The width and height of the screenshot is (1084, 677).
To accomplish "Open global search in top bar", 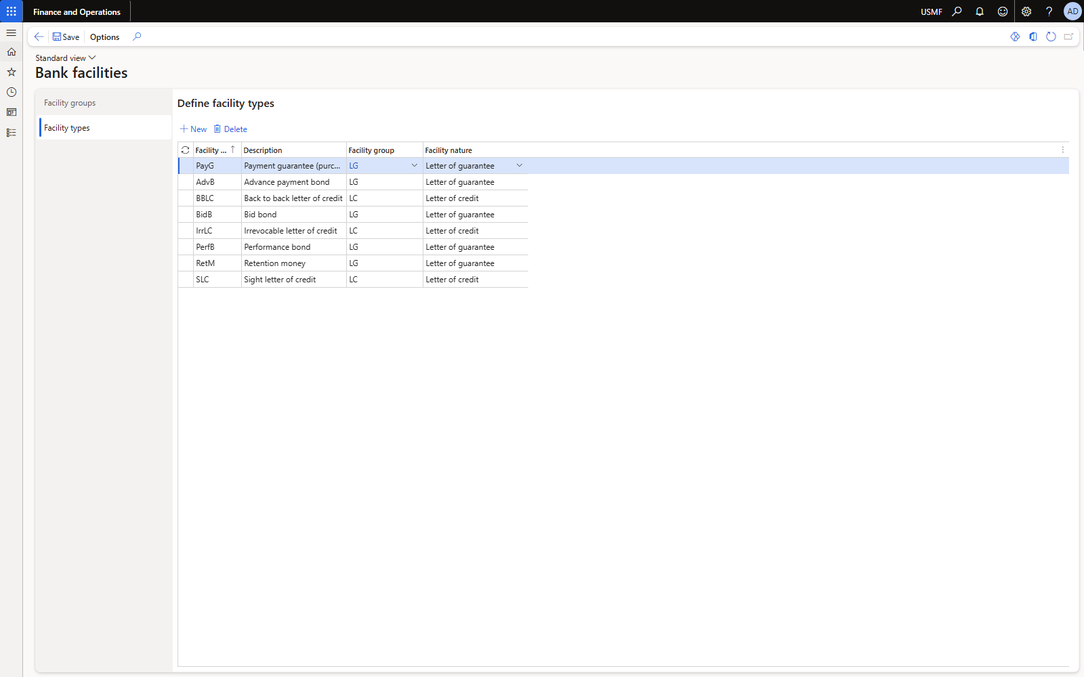I will click(x=957, y=12).
